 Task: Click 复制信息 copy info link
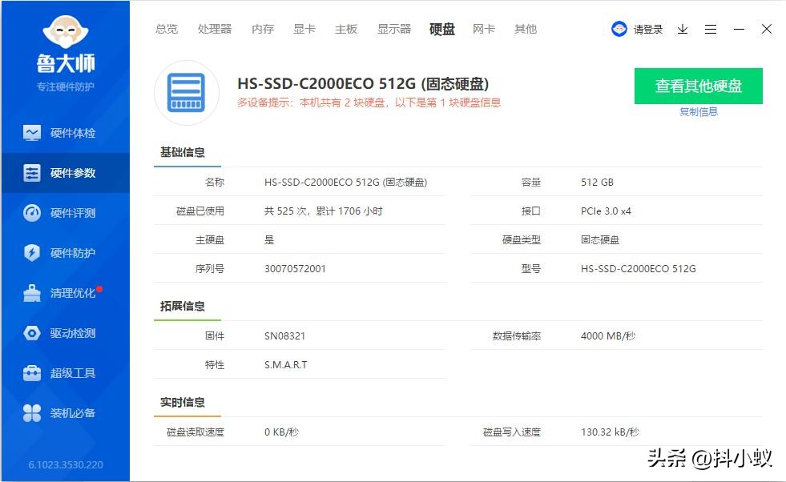point(699,112)
